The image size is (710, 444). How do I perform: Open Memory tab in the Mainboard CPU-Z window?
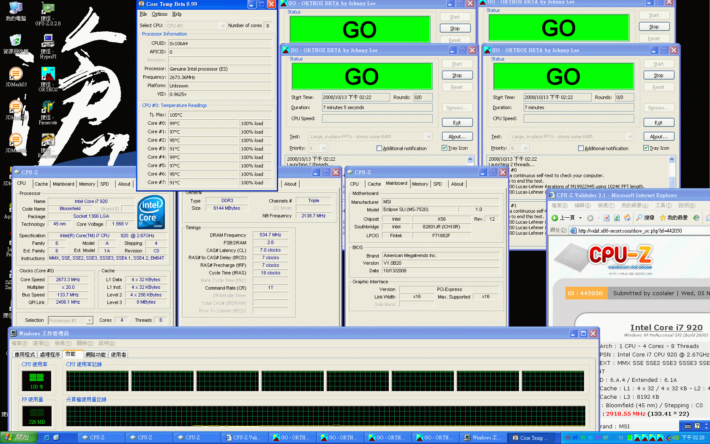[420, 184]
